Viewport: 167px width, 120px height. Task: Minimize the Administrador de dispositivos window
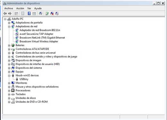coord(154,3)
